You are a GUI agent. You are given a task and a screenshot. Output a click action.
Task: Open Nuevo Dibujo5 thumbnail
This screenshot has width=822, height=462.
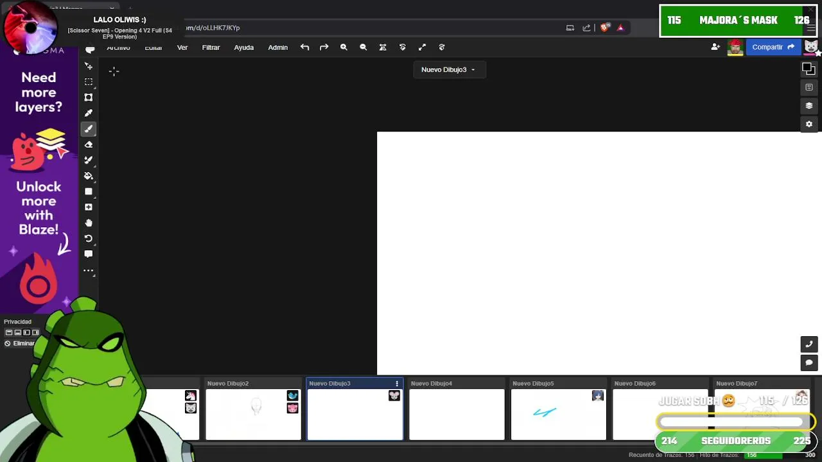coord(558,414)
